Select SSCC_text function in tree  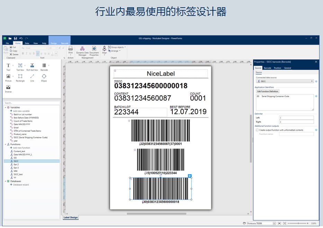[x=18, y=174]
